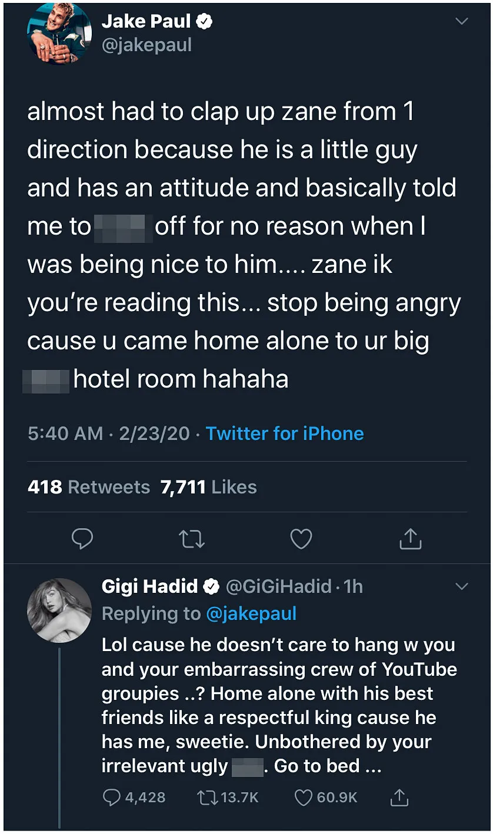493x834 pixels.
Task: Expand options via the chevron beside Gigi's handle
Action: 461,586
